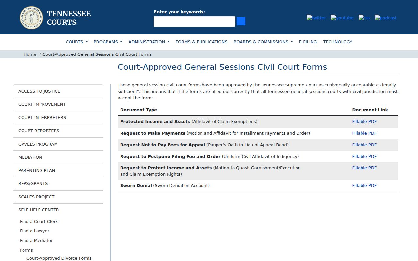Open the podcast link icon
The height and width of the screenshot is (261, 418).
pyautogui.click(x=386, y=18)
